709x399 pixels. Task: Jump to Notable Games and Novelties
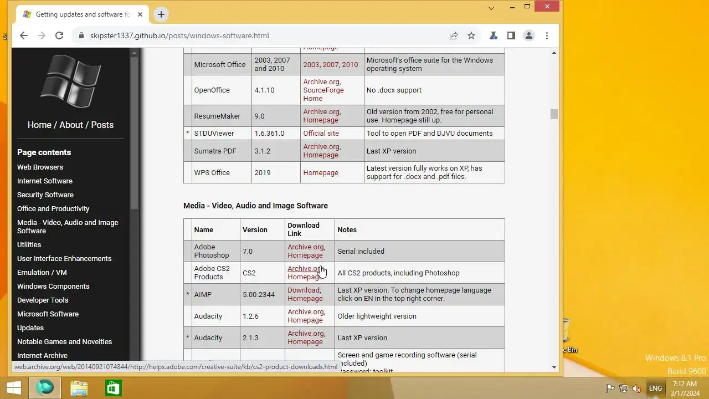(x=64, y=341)
